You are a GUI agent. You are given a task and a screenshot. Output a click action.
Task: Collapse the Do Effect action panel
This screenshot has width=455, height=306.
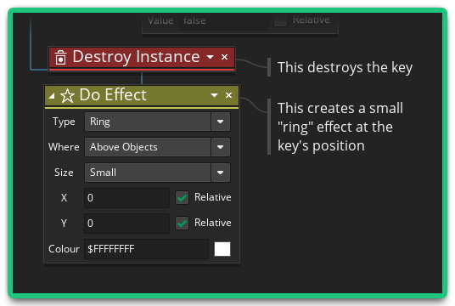pos(52,95)
